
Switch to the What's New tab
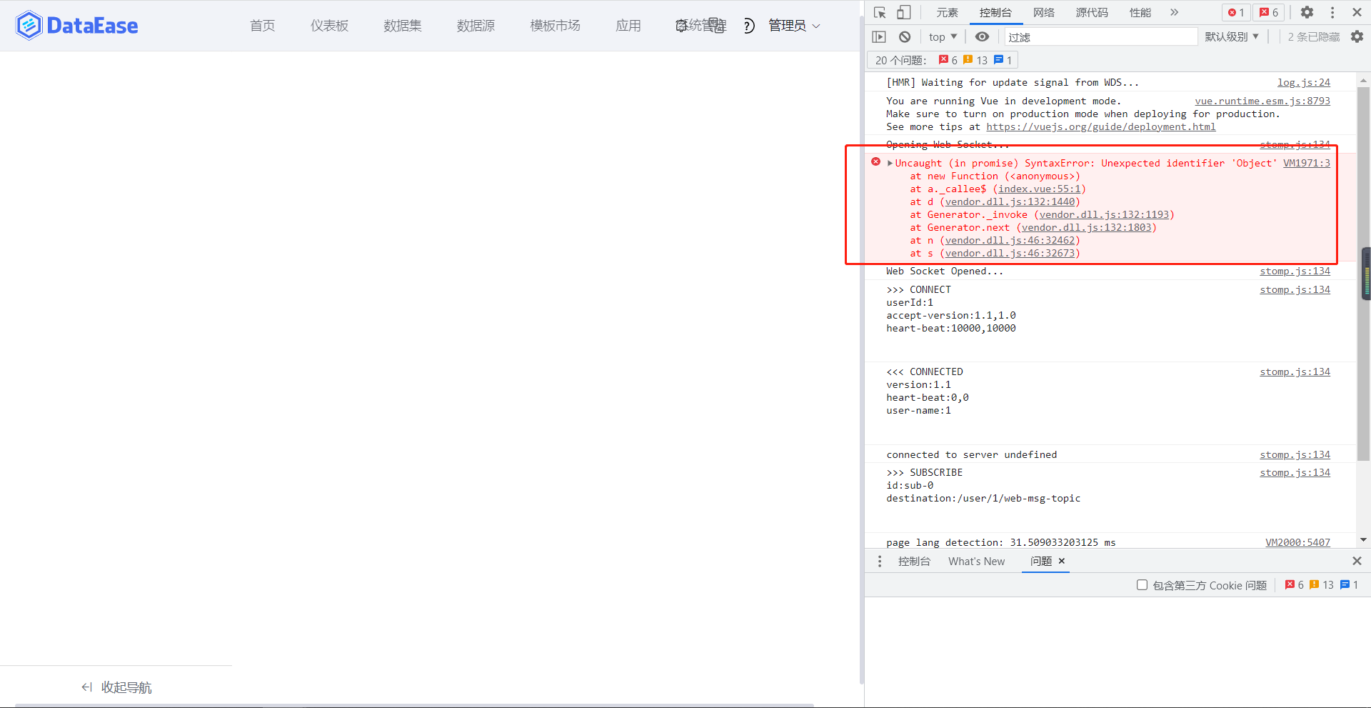(976, 561)
